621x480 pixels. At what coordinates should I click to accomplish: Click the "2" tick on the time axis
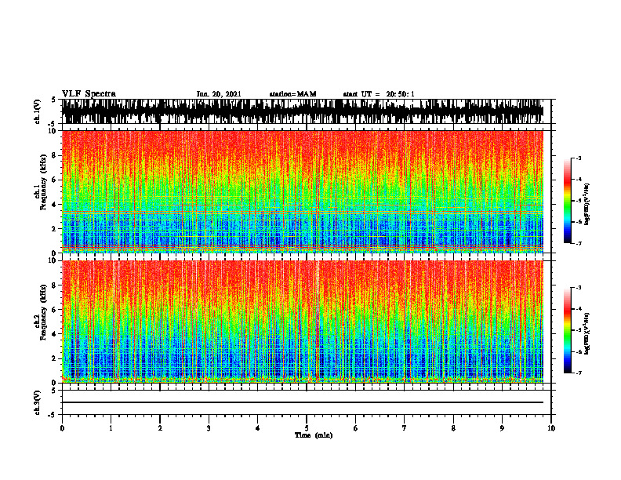pos(160,428)
